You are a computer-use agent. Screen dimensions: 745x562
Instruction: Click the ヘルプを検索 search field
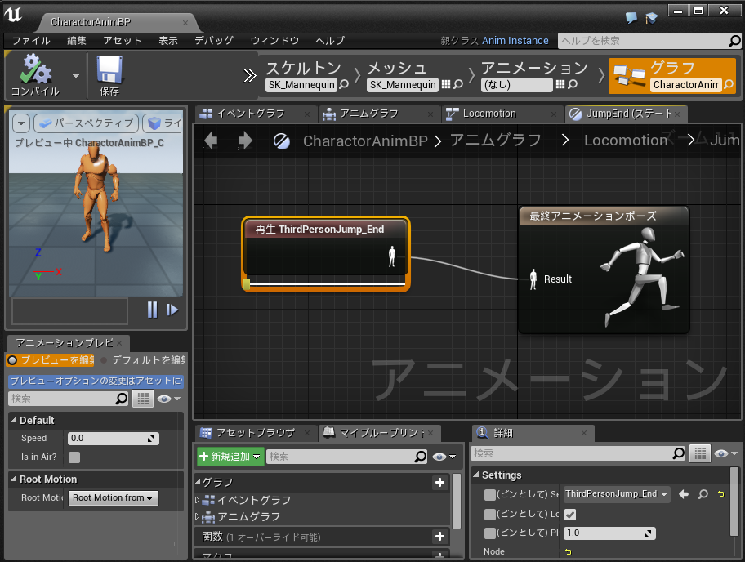point(643,41)
